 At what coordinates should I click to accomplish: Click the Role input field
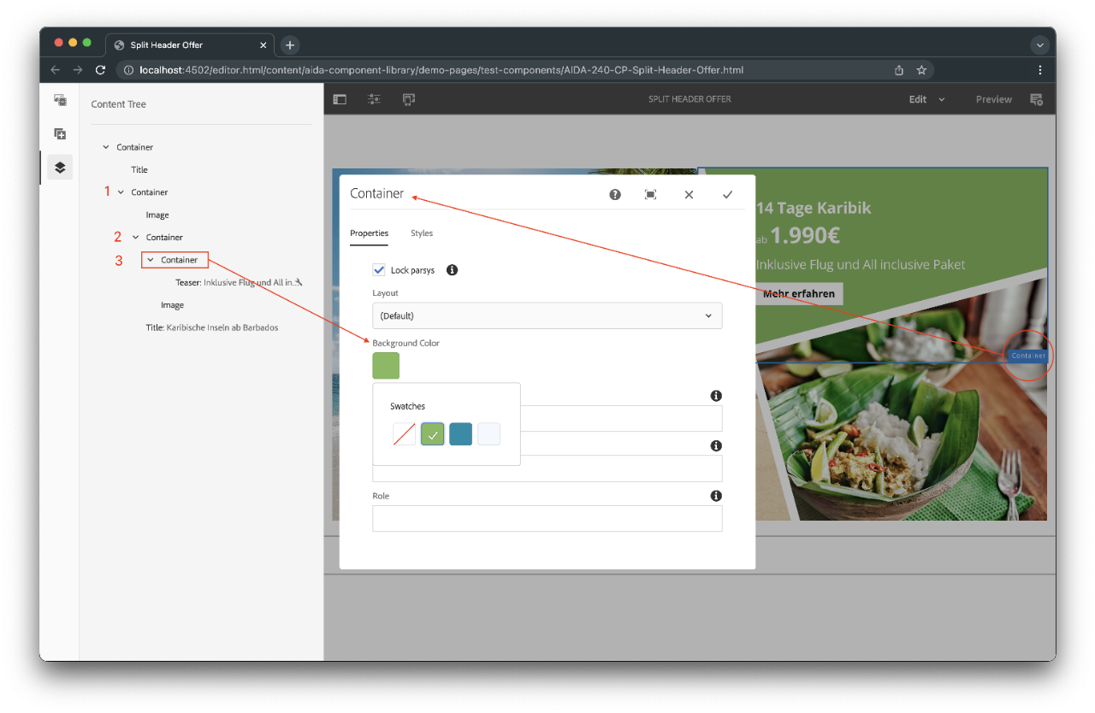547,518
